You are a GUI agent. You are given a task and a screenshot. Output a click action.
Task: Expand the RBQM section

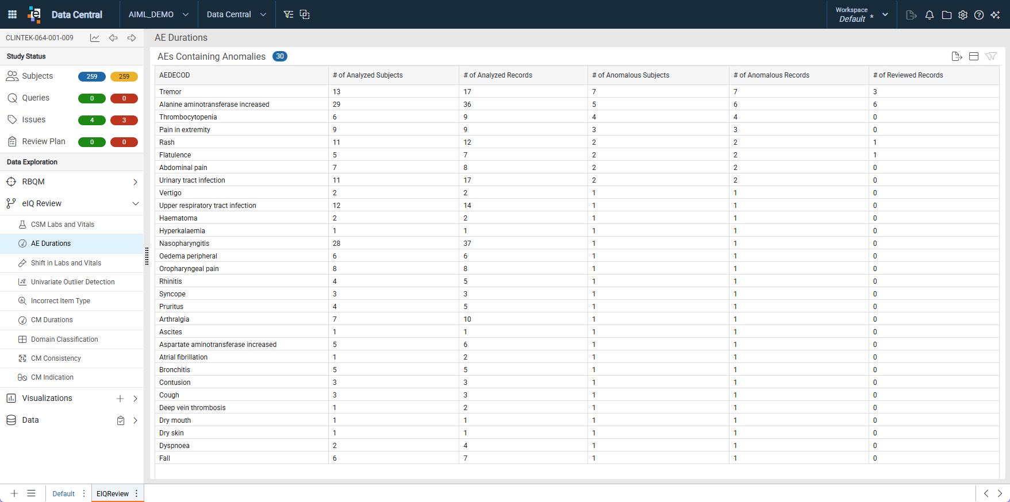pyautogui.click(x=136, y=182)
